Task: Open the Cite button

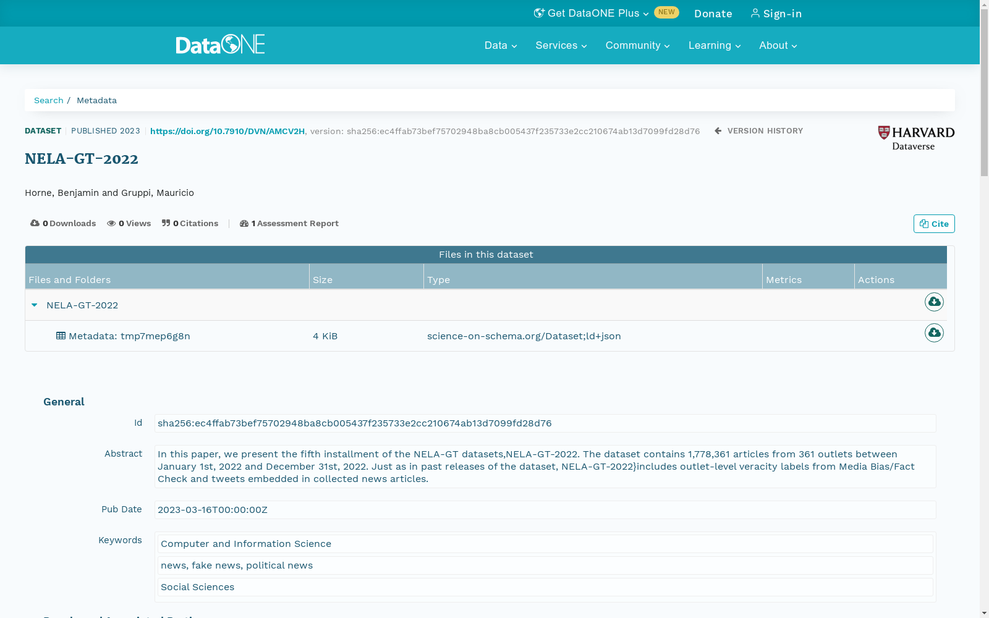Action: [934, 224]
